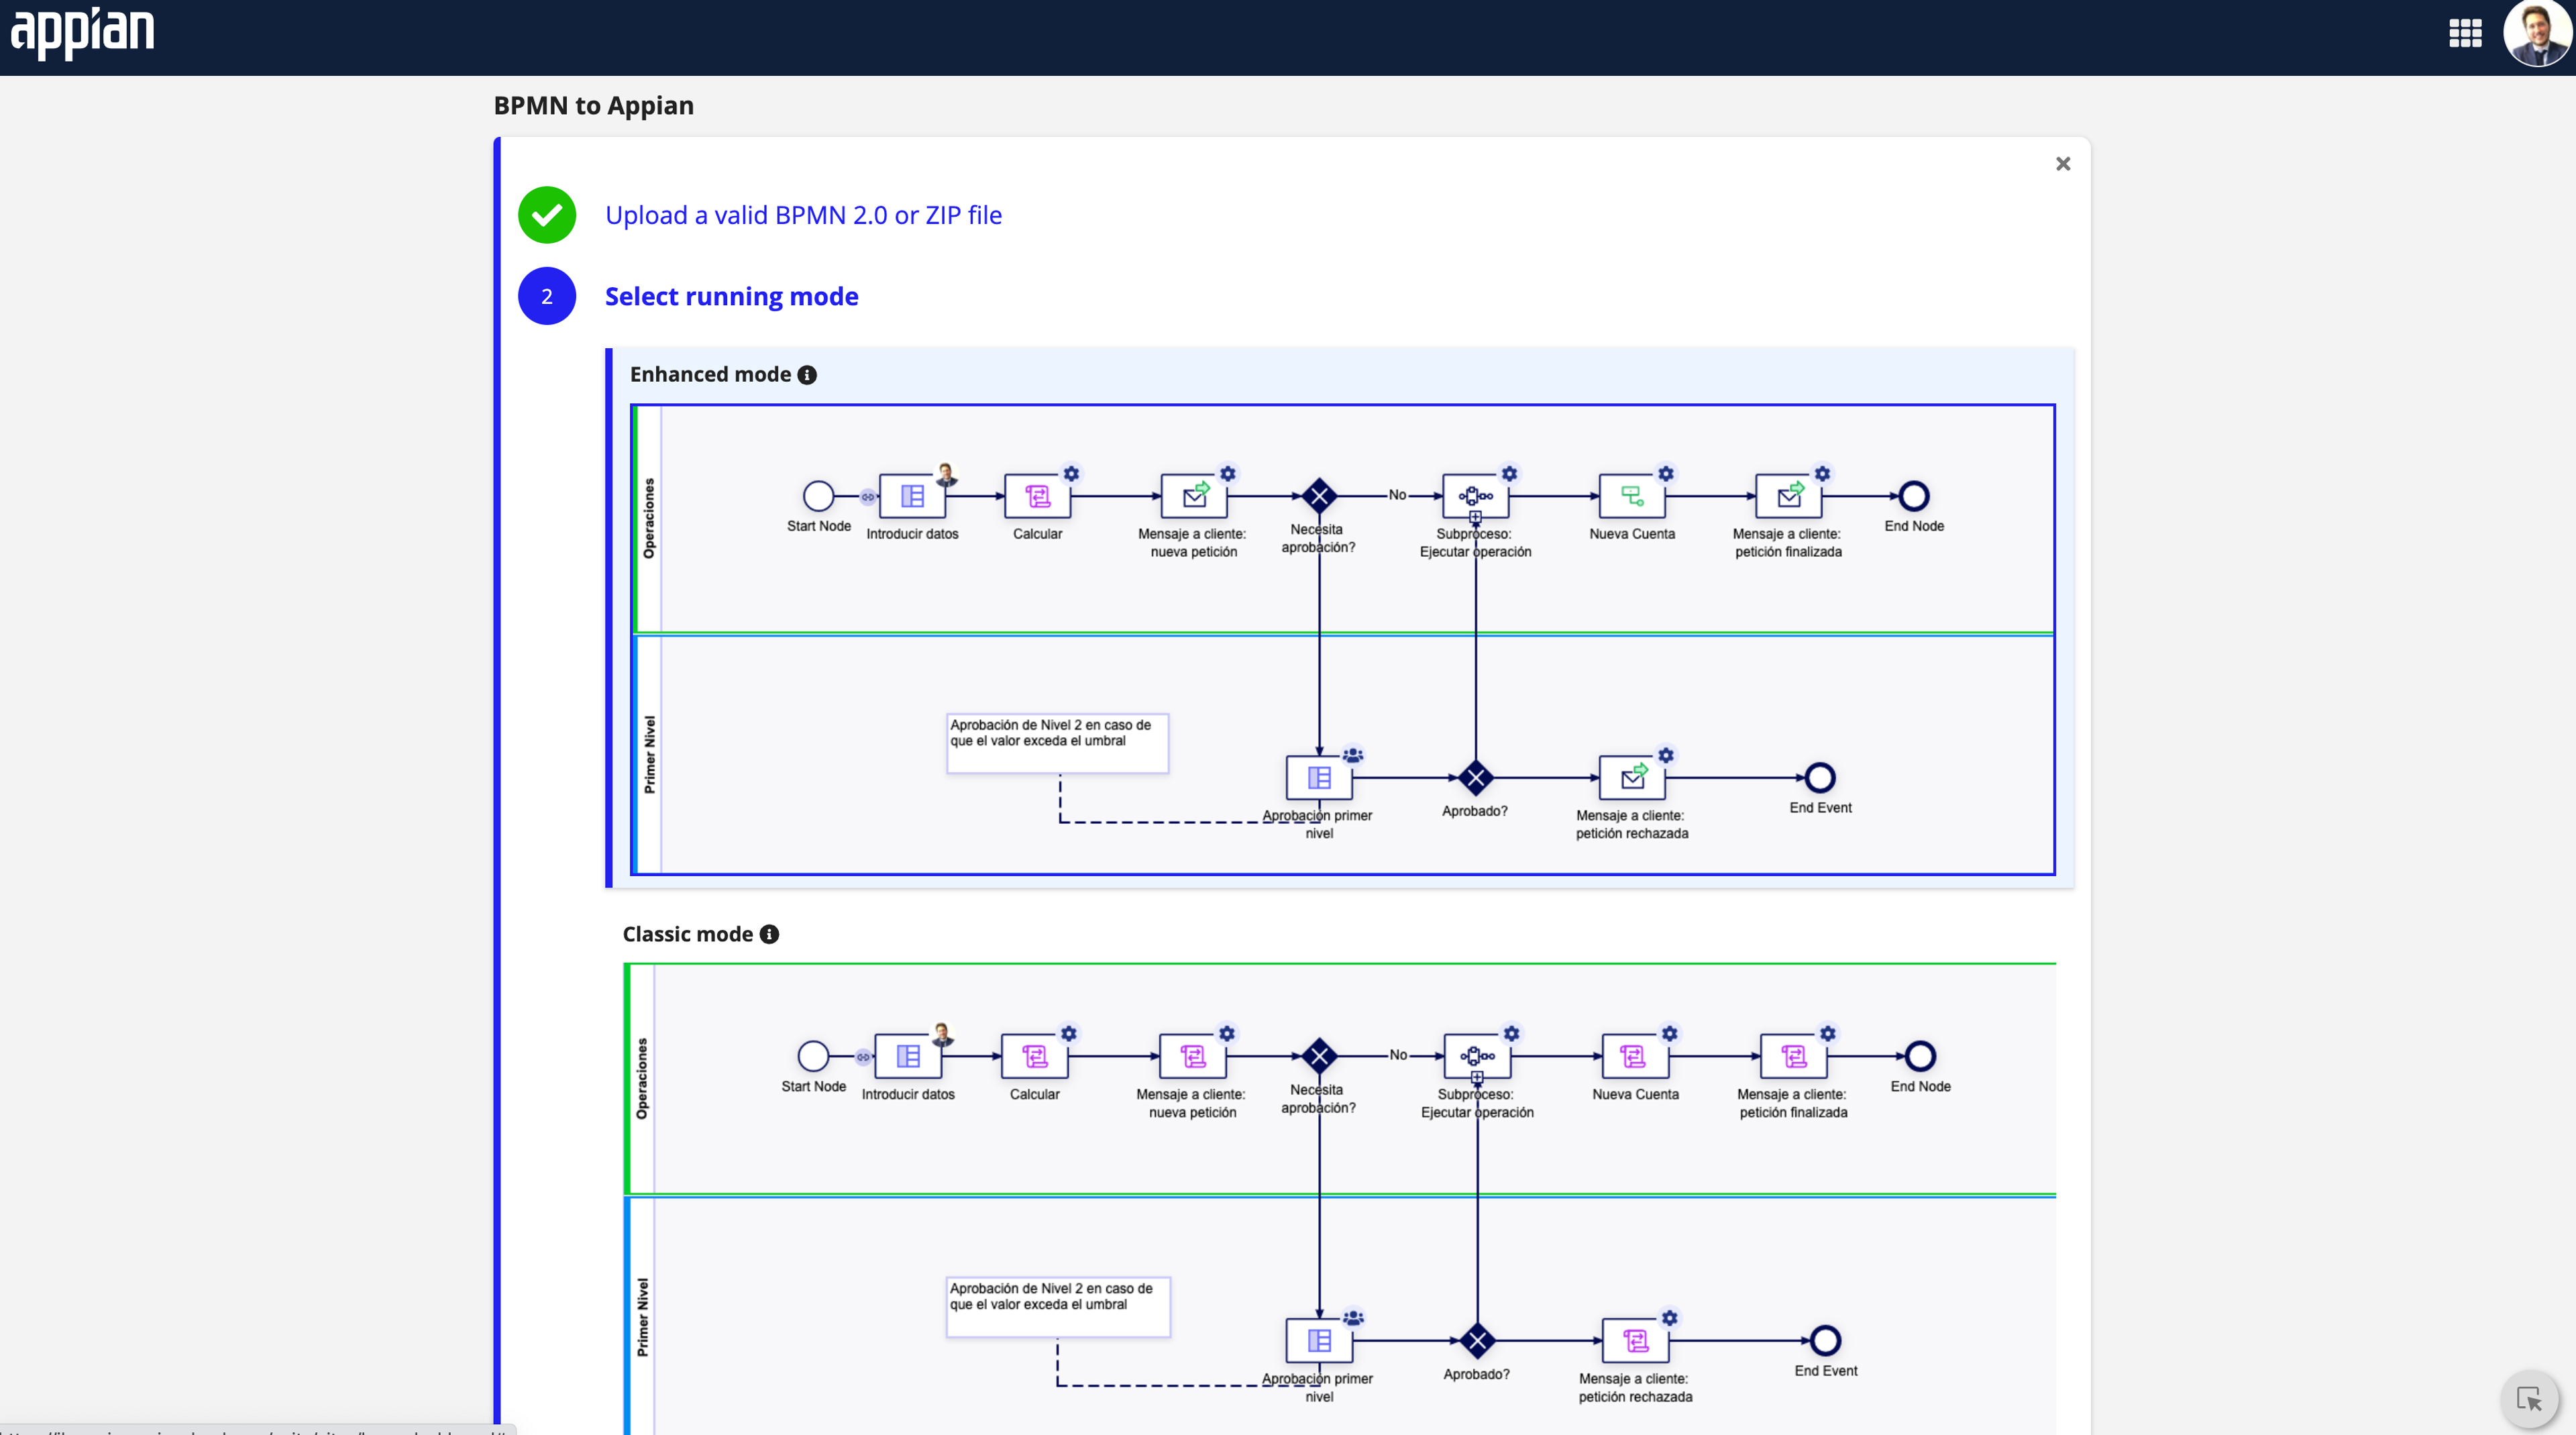The width and height of the screenshot is (2576, 1435).
Task: Click the Operaciones lane label in Enhanced mode
Action: pos(649,518)
